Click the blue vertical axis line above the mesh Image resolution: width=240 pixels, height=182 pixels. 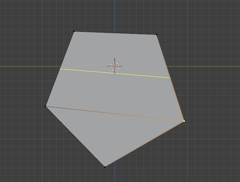[x=115, y=15]
